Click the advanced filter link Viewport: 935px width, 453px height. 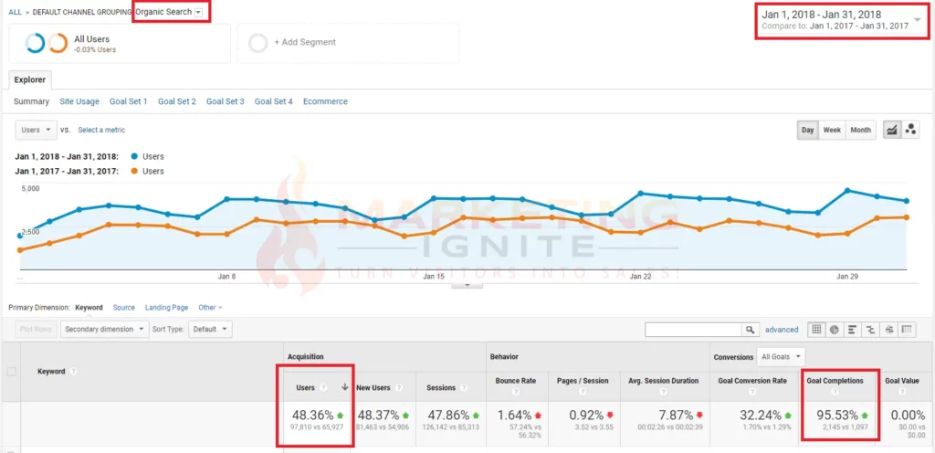point(782,330)
